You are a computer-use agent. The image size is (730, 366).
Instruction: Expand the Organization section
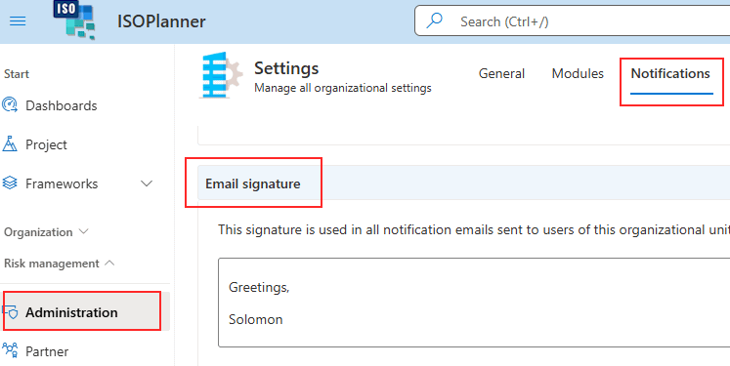(46, 231)
